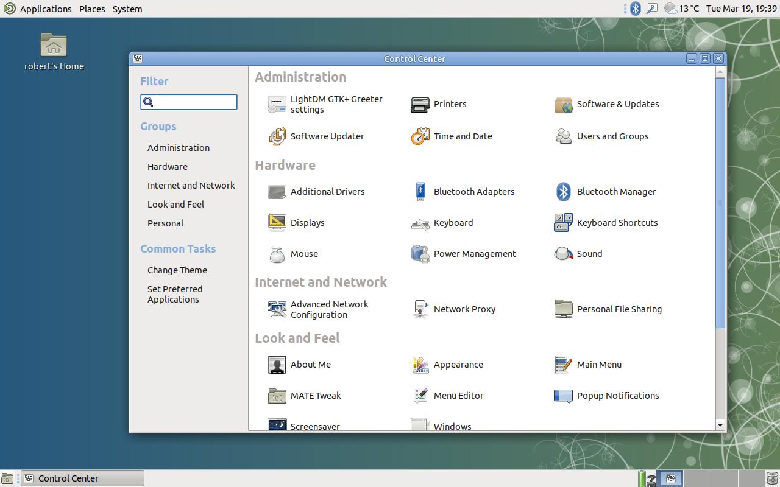Open Additional Drivers icon
The width and height of the screenshot is (780, 487).
tap(277, 192)
